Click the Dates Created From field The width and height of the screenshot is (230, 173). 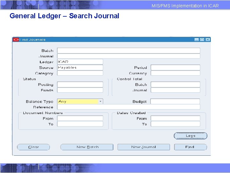[x=175, y=118]
